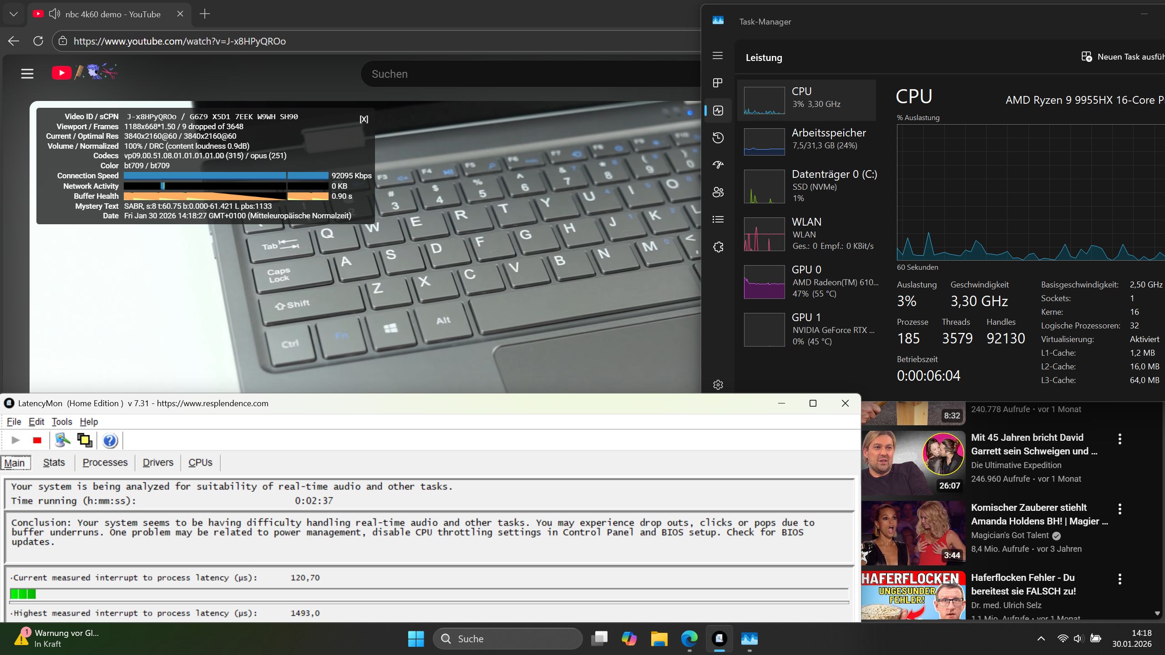The height and width of the screenshot is (655, 1165).
Task: Open Task Manager details list icon
Action: (x=718, y=220)
